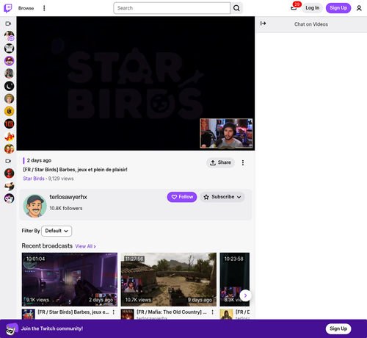Open the user account avatar icon
The width and height of the screenshot is (367, 338).
pos(359,8)
